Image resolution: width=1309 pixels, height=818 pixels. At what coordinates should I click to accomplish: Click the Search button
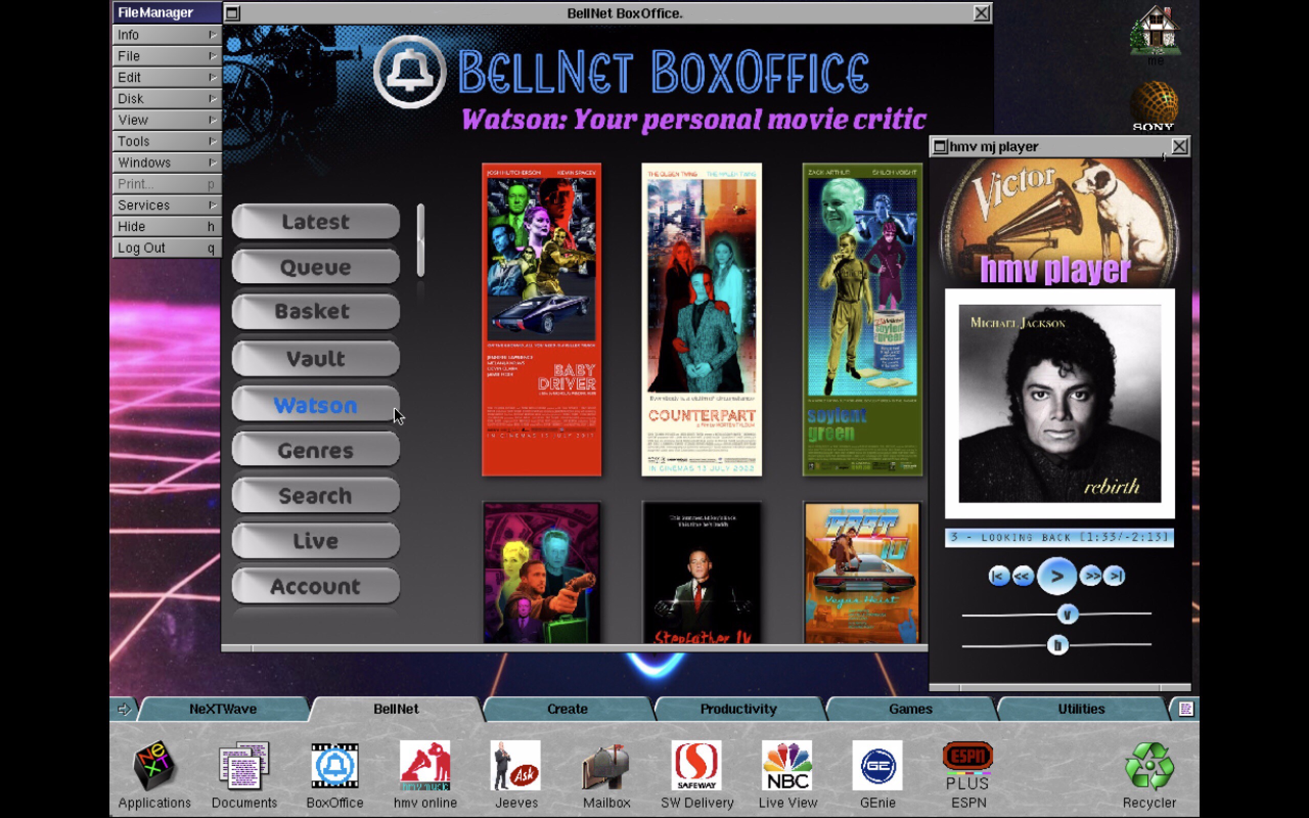[x=316, y=495]
